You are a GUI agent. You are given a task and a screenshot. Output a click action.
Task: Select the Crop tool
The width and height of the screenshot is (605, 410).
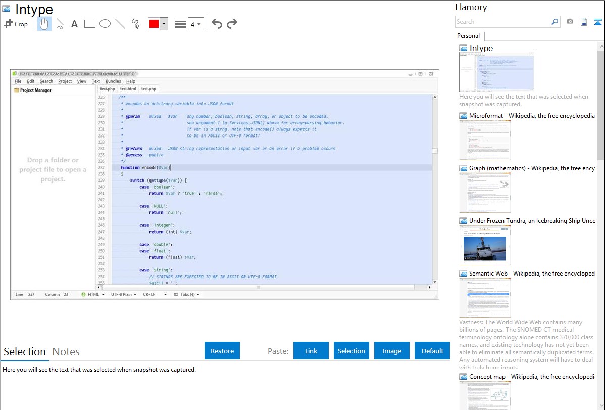click(16, 24)
